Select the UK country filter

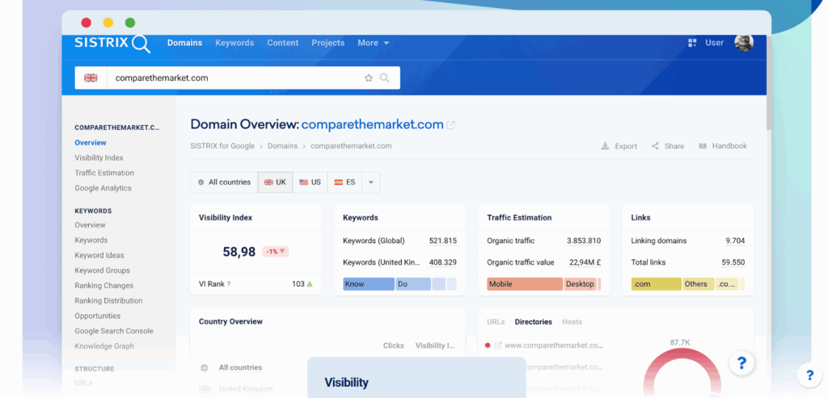point(275,182)
